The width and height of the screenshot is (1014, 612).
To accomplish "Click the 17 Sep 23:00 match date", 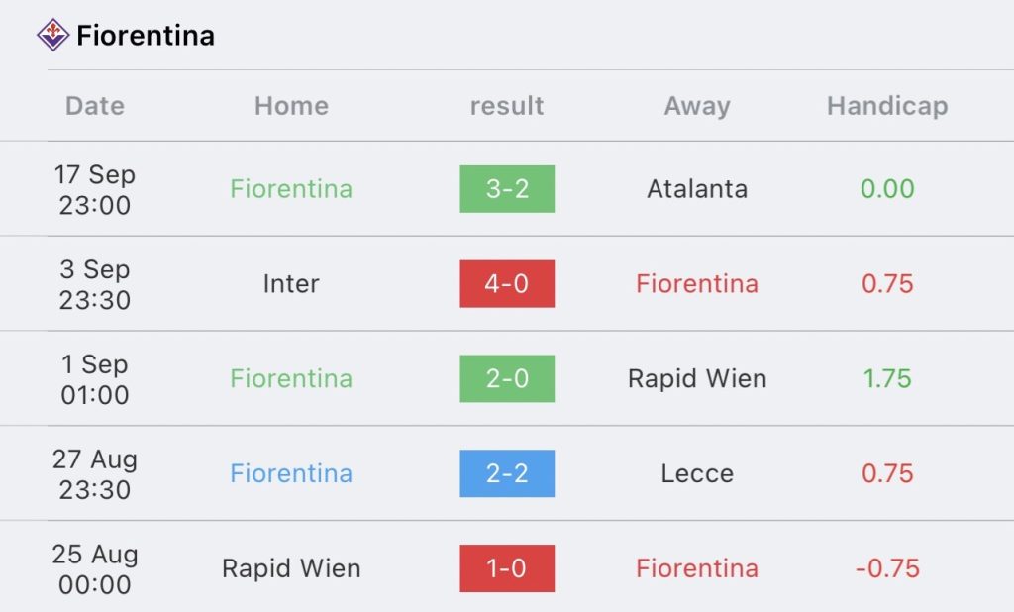I will (x=95, y=189).
